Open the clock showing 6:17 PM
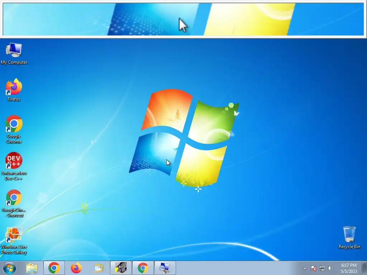Screen dimensions: 367x275 [349, 268]
